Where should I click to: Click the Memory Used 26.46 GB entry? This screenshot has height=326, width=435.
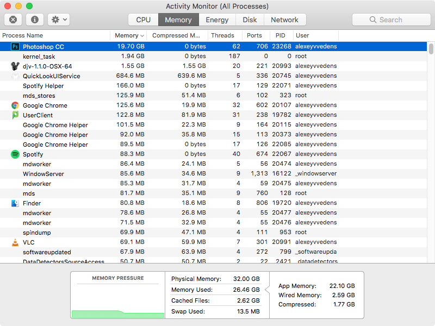(215, 290)
